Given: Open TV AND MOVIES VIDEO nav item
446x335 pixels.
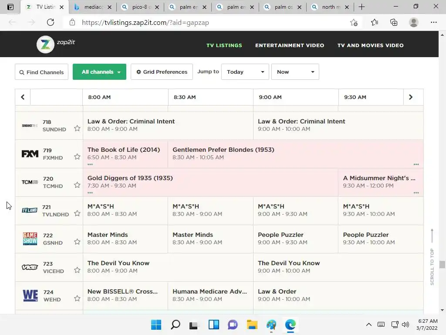Looking at the screenshot, I should 370,45.
